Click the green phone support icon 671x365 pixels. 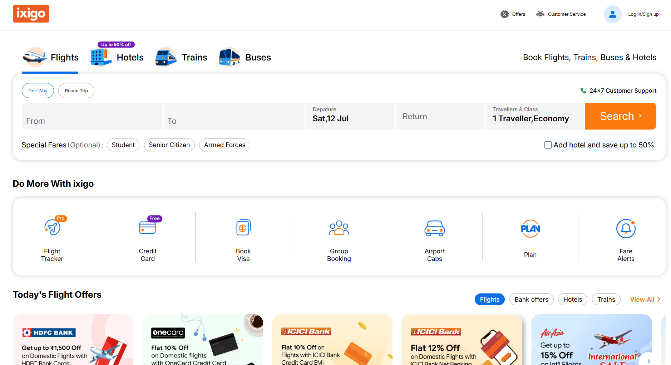(583, 91)
